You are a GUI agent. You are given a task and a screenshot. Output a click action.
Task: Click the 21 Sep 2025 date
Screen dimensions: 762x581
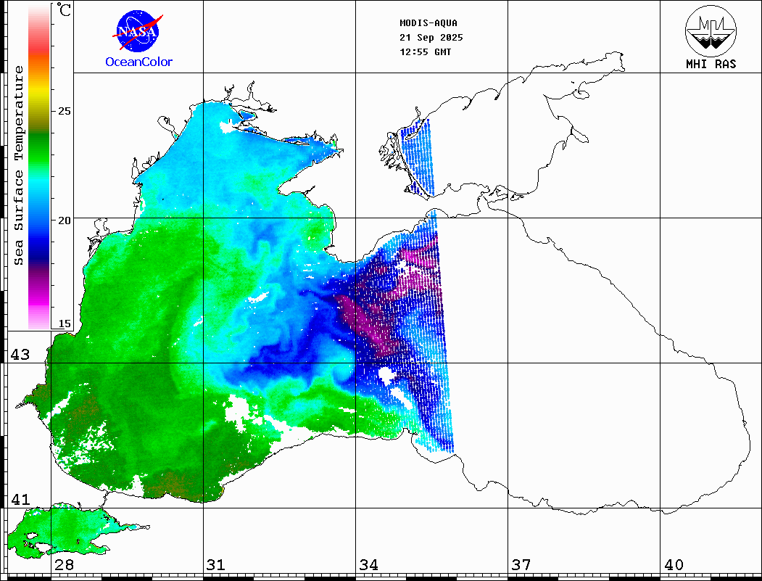431,37
